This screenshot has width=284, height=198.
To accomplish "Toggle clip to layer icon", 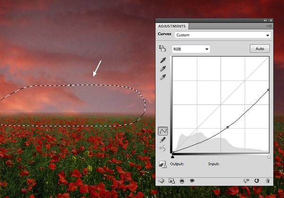I will click(182, 181).
